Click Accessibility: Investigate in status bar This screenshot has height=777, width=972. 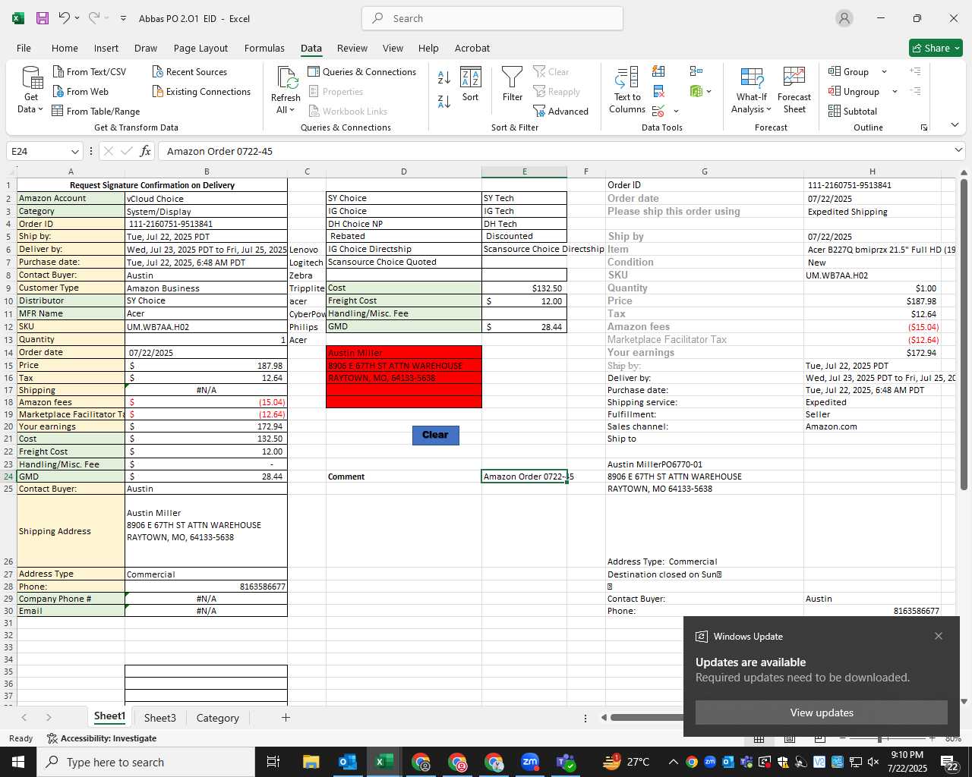pos(102,738)
